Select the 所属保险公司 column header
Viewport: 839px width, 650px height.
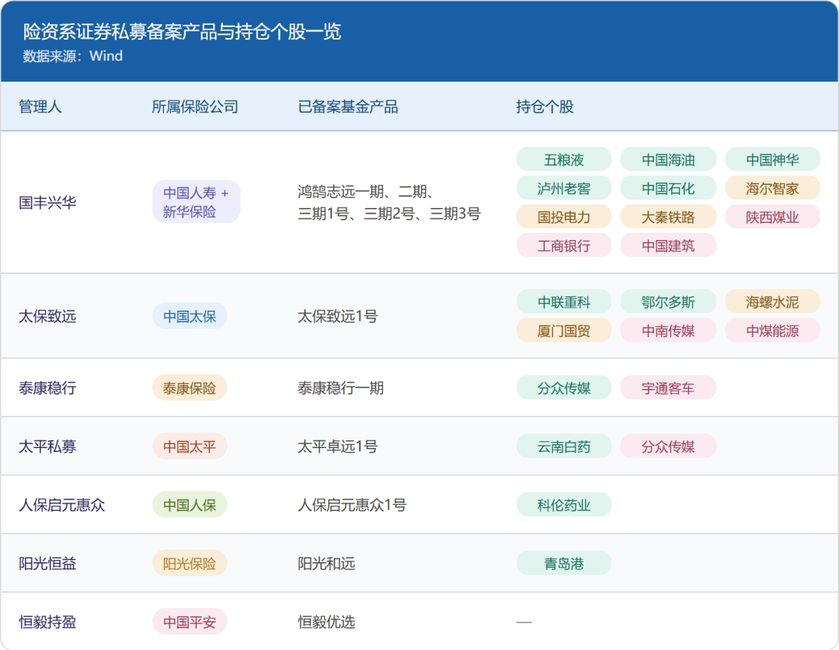tap(195, 107)
